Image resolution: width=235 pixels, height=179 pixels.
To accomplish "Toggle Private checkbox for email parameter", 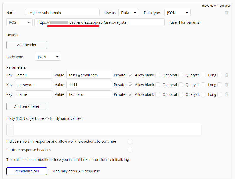I will (x=130, y=75).
